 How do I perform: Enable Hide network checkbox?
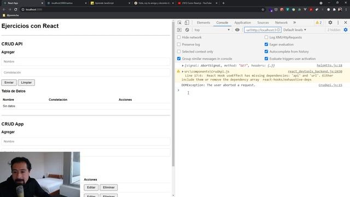click(179, 37)
